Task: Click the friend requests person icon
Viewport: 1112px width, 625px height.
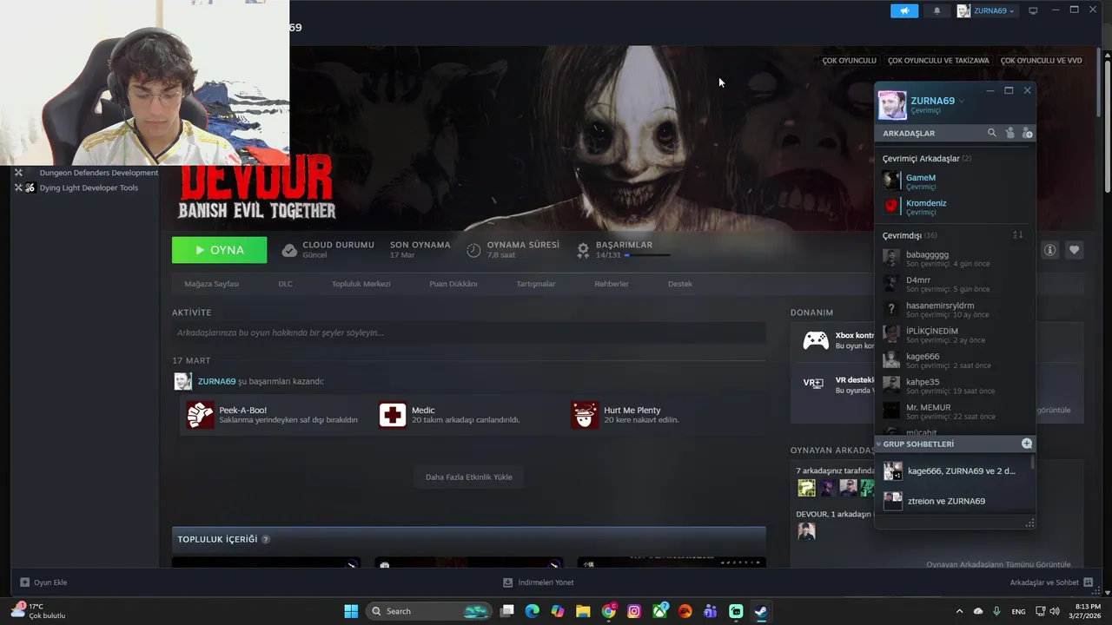Action: (x=1009, y=133)
